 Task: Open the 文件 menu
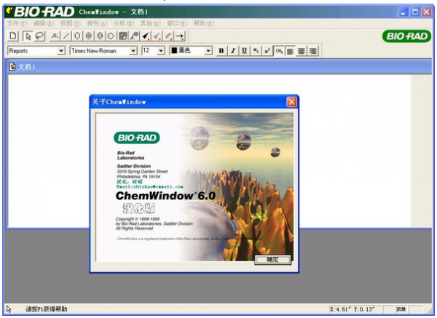(x=17, y=23)
